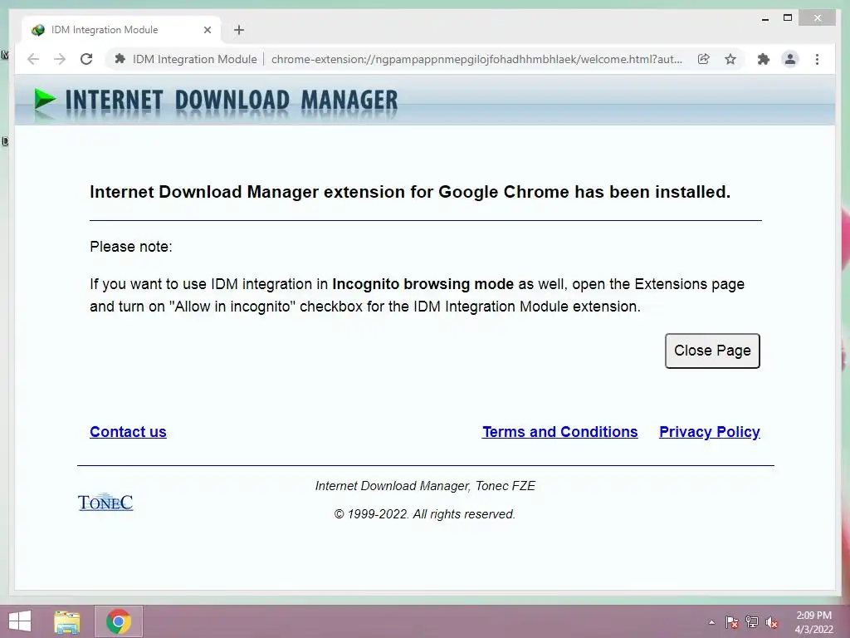This screenshot has width=850, height=638.
Task: Click the share page icon in address bar
Action: click(704, 59)
